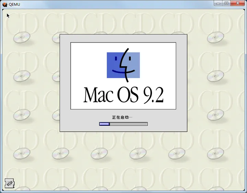Click the startup progress bar
The height and width of the screenshot is (193, 247).
pos(123,124)
